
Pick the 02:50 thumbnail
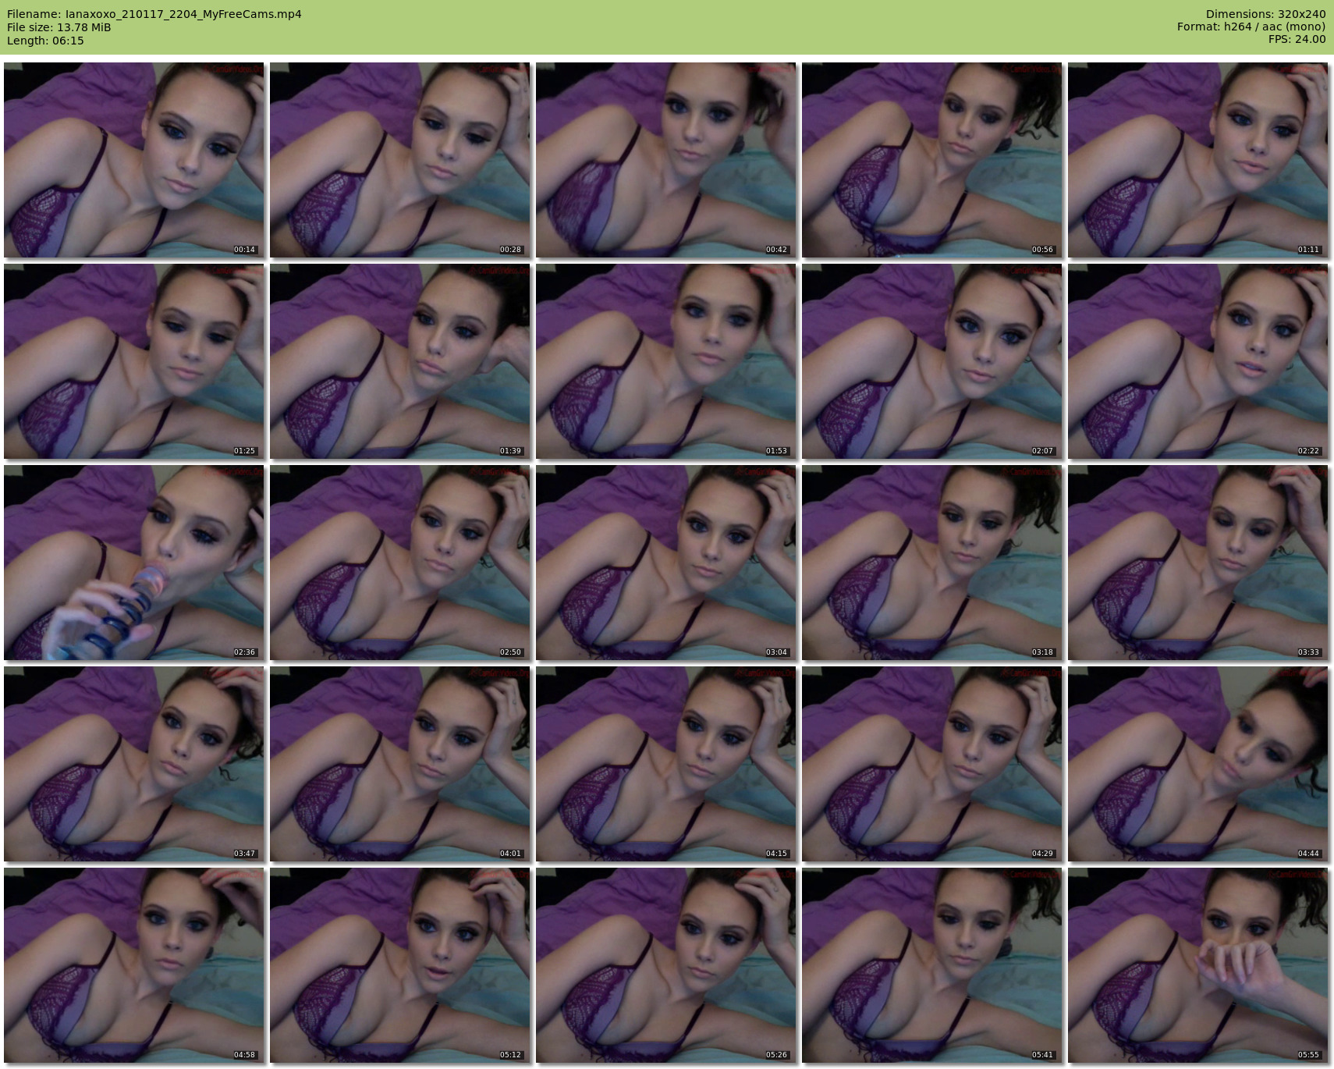399,563
